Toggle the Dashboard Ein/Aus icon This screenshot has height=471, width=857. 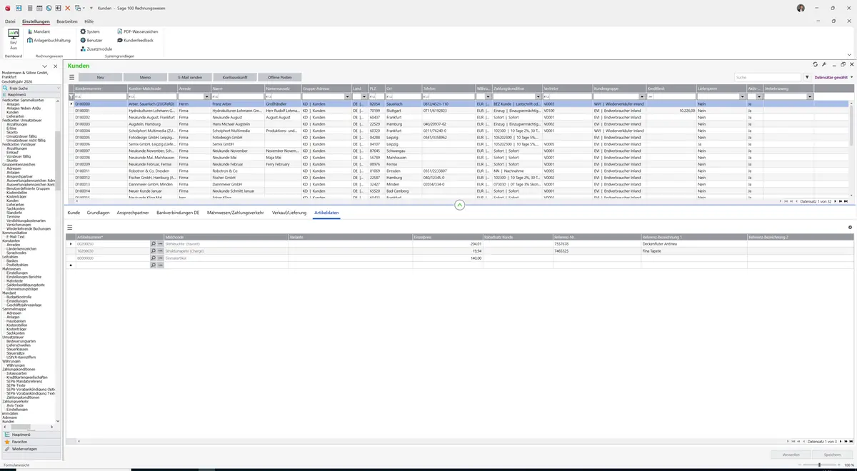[x=14, y=39]
